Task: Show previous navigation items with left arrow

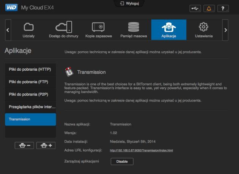Action: tap(8, 30)
